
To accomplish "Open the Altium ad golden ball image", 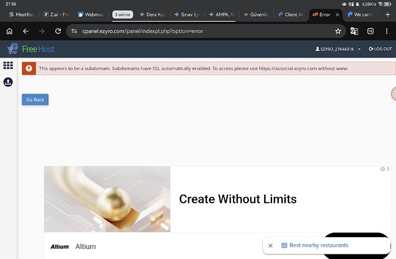I will point(107,199).
